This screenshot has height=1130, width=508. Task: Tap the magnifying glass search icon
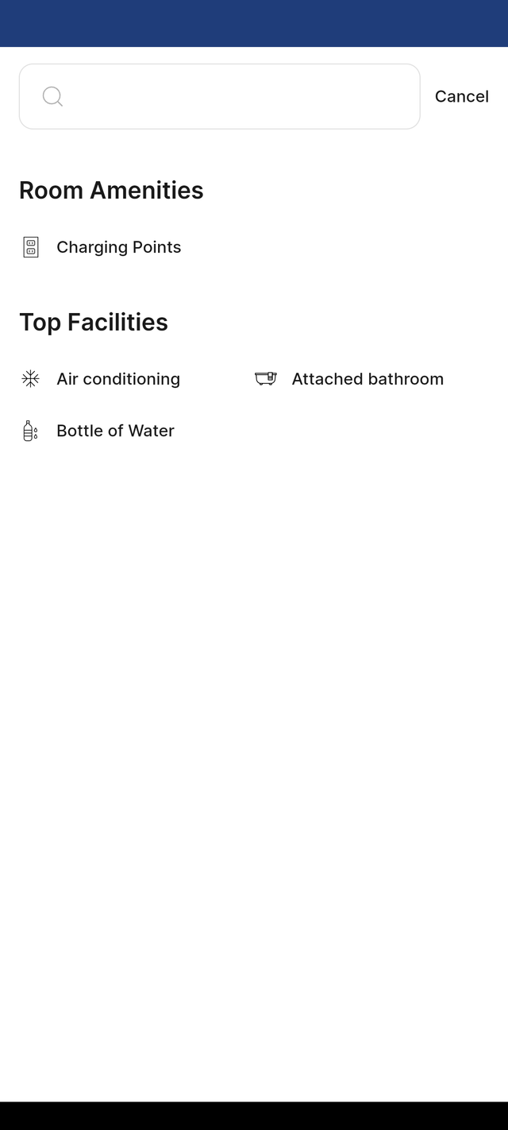(x=52, y=97)
